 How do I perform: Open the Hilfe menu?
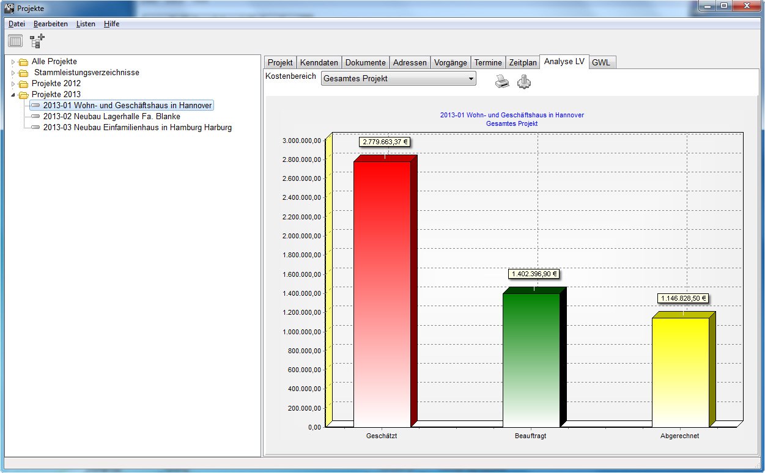(x=111, y=24)
